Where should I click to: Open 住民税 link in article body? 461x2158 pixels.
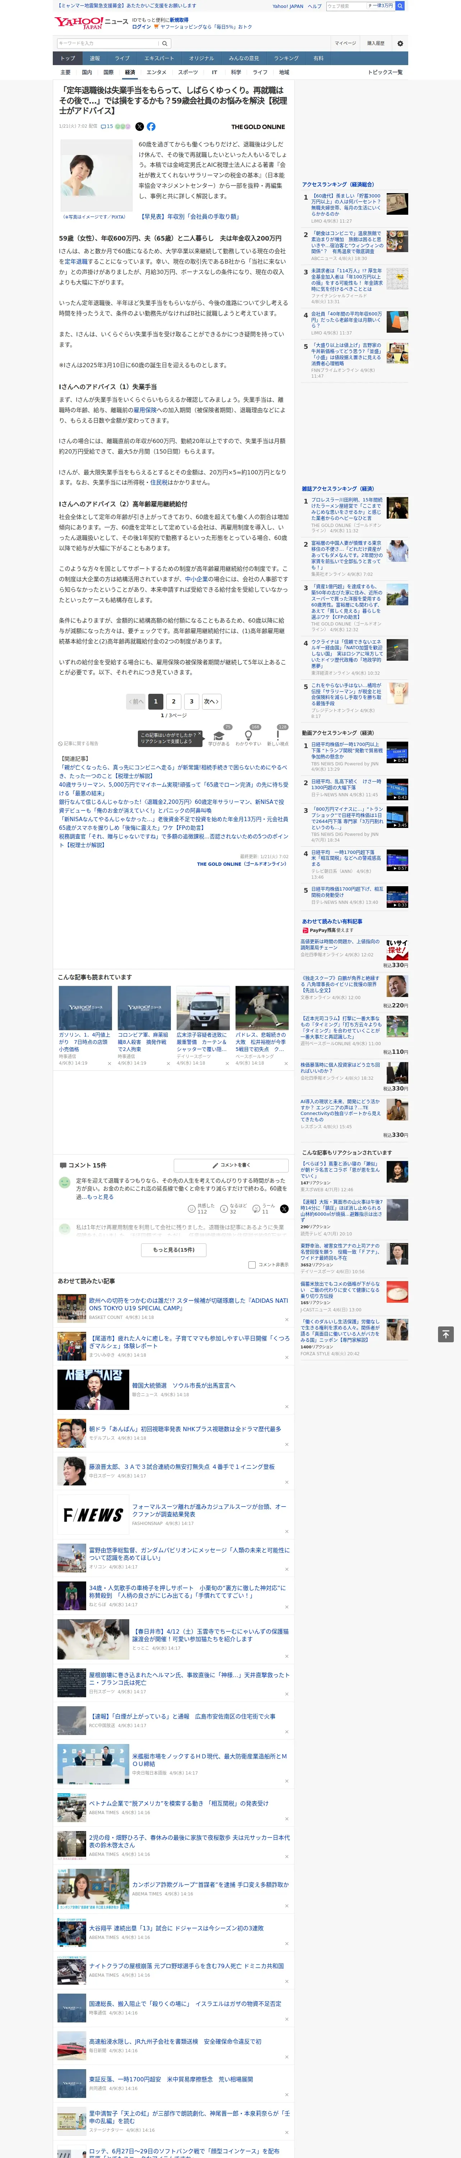click(159, 483)
